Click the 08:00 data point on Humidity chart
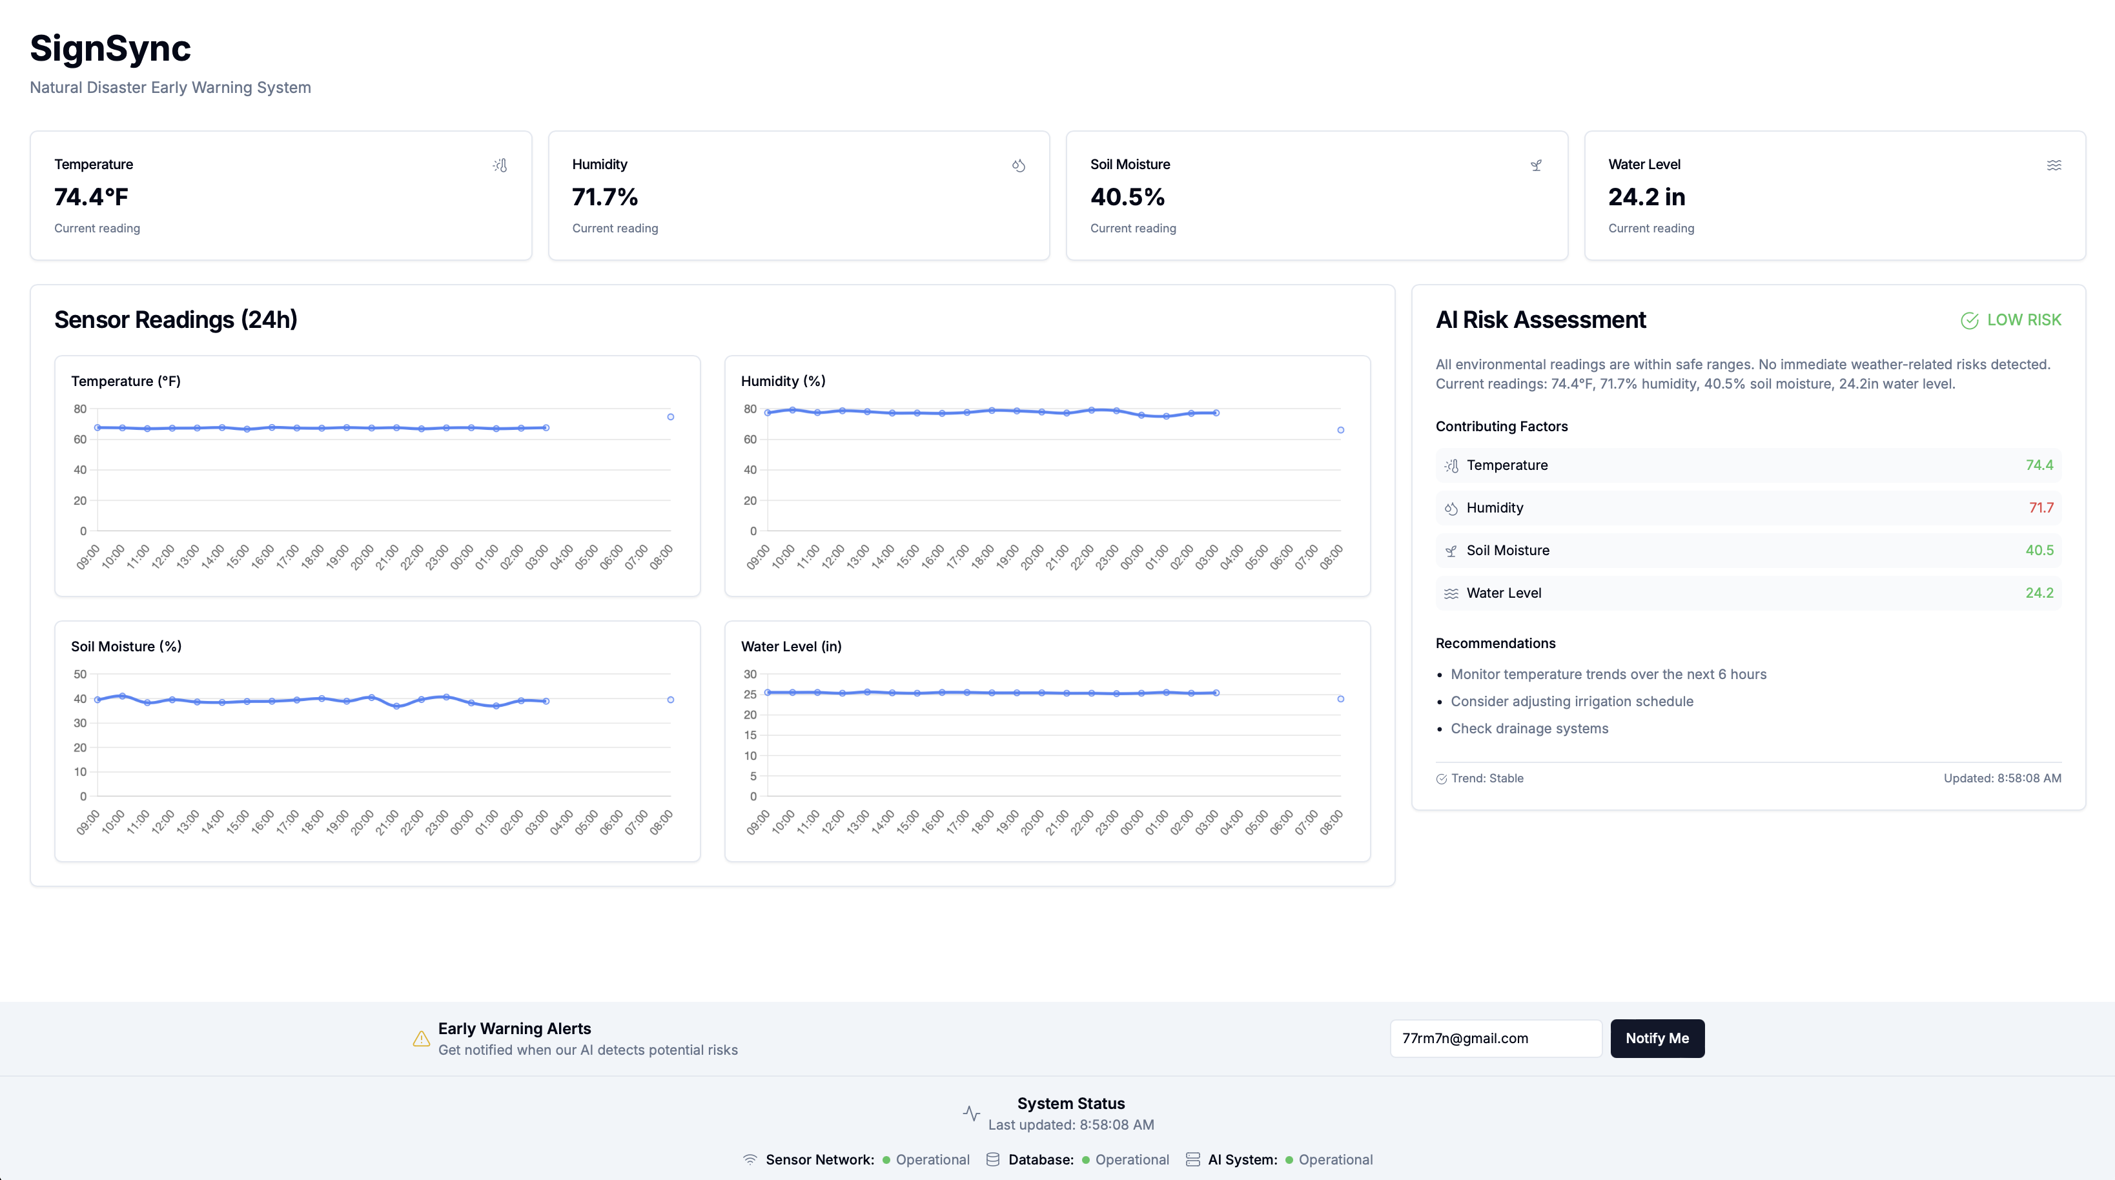 pos(1341,431)
